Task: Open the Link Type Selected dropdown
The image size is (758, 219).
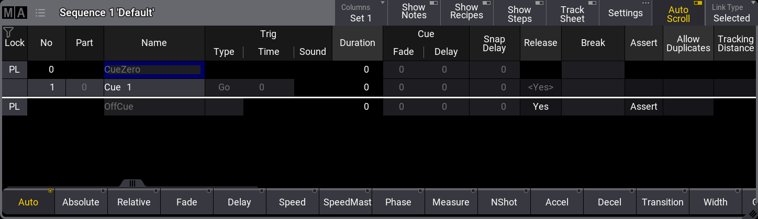Action: (731, 13)
